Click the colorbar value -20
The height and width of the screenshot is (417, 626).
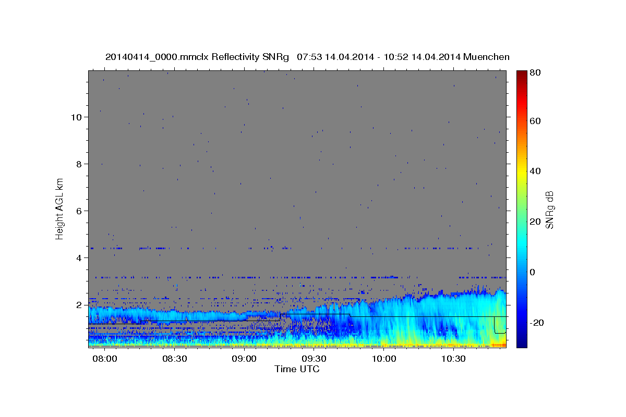537,323
